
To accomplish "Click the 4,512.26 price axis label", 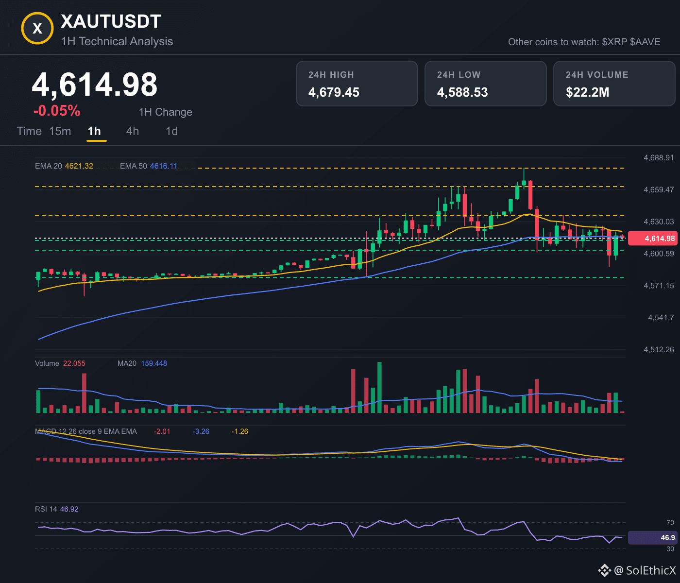I will pos(659,350).
